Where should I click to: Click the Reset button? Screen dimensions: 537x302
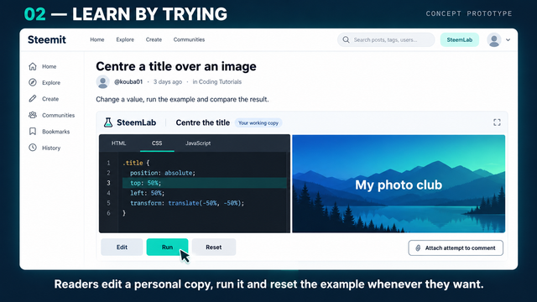pyautogui.click(x=214, y=247)
